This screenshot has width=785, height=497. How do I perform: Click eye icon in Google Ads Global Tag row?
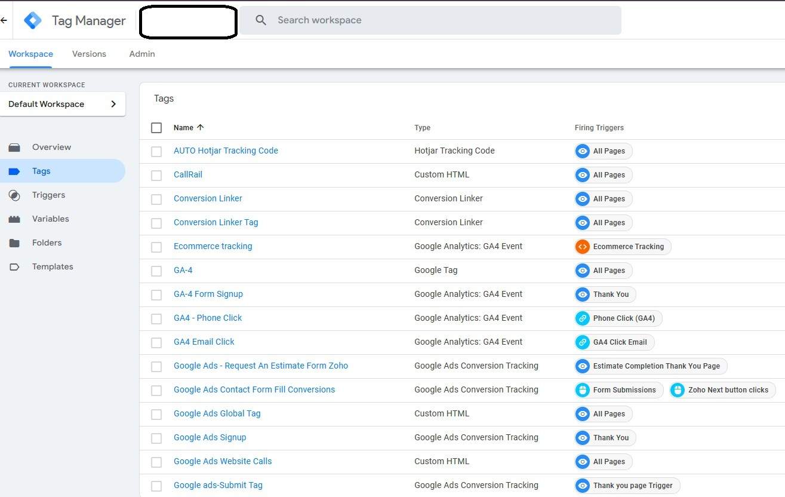point(583,414)
